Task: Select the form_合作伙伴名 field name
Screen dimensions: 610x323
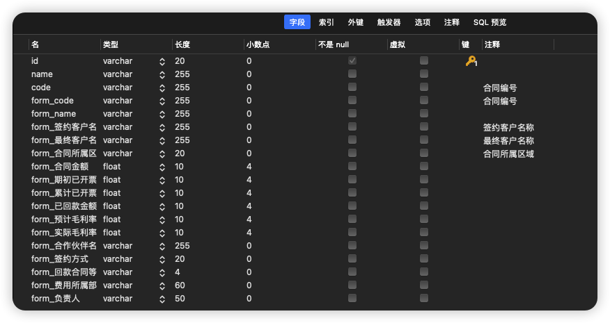Action: click(x=64, y=246)
